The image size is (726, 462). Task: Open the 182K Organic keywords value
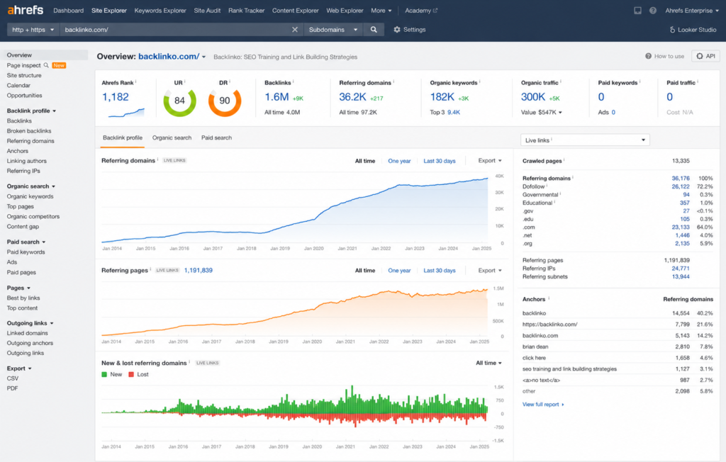(442, 97)
